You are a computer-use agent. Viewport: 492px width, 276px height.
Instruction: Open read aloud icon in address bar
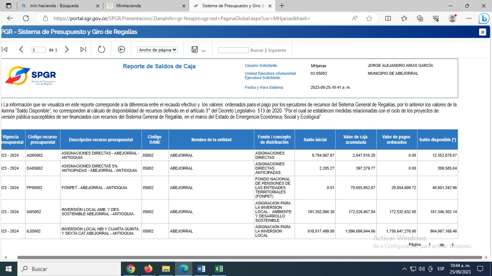(355, 18)
